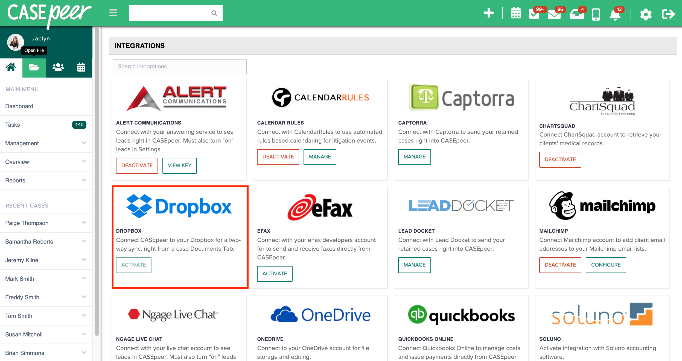682x361 pixels.
Task: Deactivate the ChartSquad integration
Action: click(560, 159)
